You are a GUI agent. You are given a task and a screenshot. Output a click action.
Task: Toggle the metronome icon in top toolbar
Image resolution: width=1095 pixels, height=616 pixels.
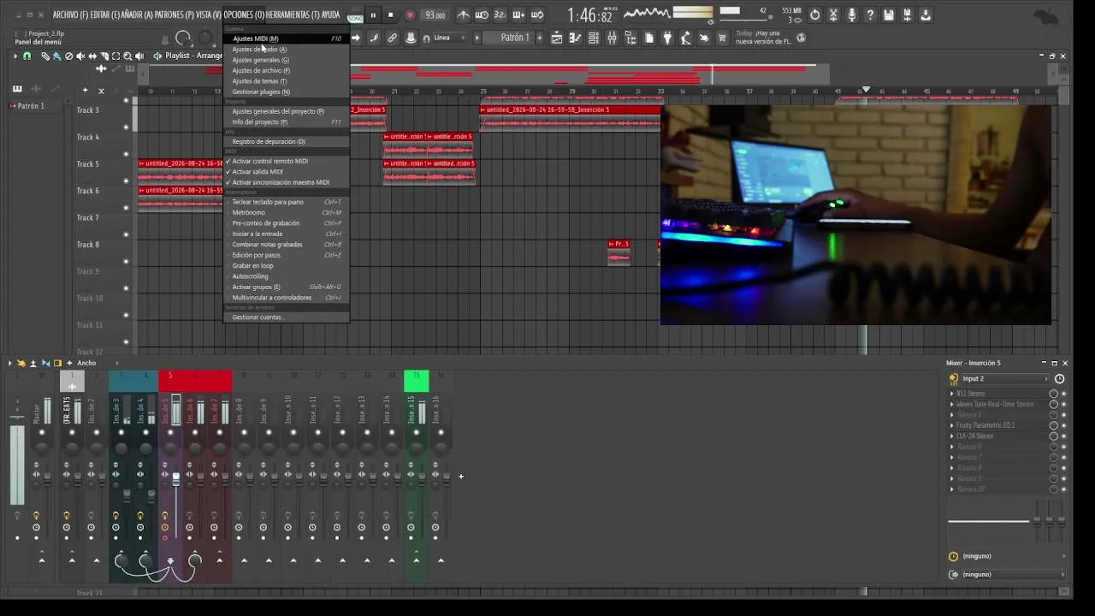pyautogui.click(x=463, y=15)
